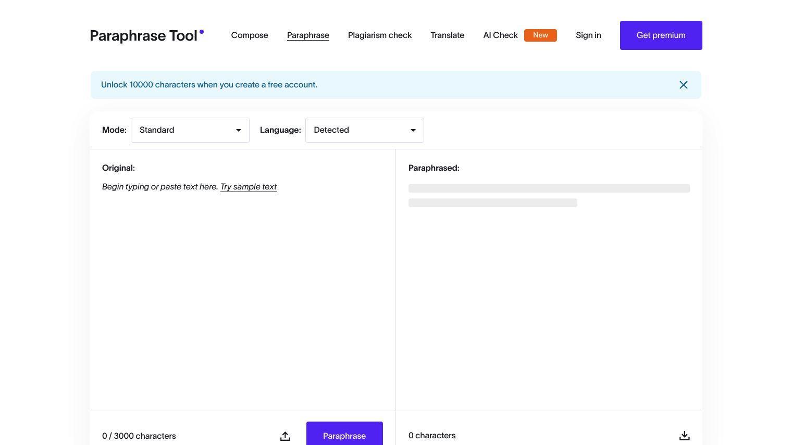The height and width of the screenshot is (445, 792).
Task: Open the Plagiarism check page
Action: [380, 35]
